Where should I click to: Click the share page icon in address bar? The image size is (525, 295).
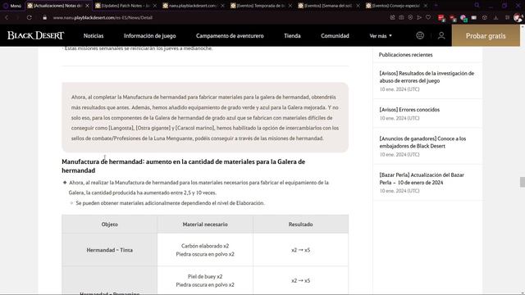pos(392,17)
